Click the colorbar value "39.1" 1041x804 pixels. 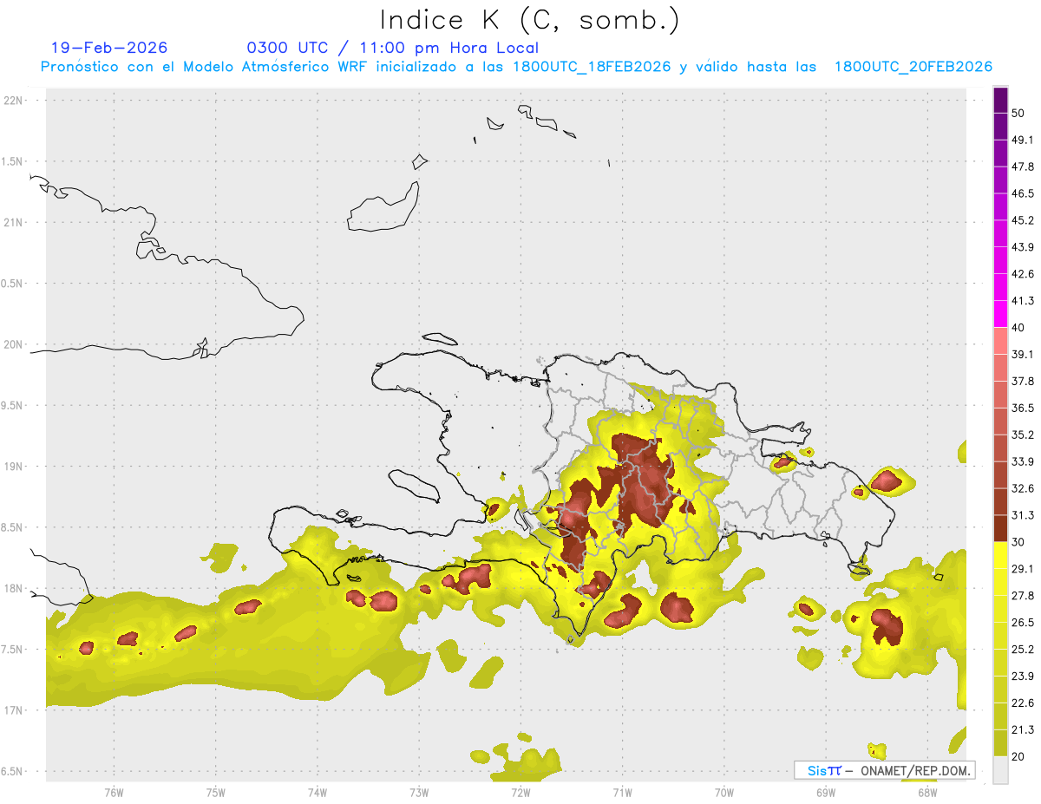pyautogui.click(x=1023, y=354)
